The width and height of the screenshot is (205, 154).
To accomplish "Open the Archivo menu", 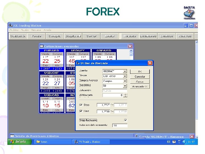I will click(14, 30).
